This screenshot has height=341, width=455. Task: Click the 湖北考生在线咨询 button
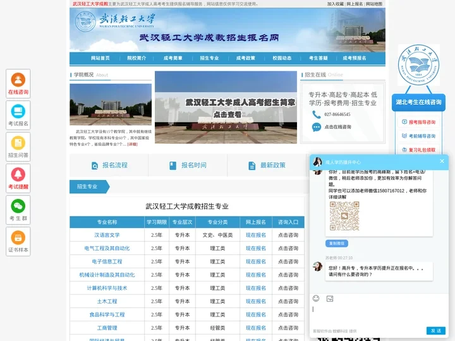pos(418,102)
